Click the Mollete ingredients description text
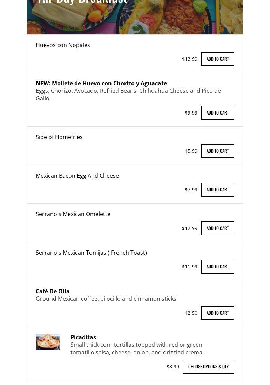 coord(128,94)
